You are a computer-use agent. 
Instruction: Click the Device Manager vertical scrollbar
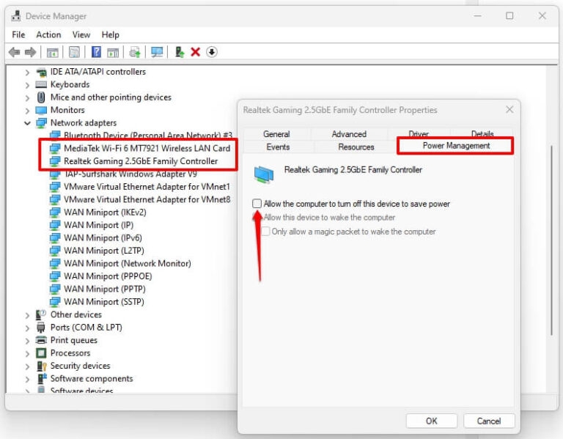(551, 220)
